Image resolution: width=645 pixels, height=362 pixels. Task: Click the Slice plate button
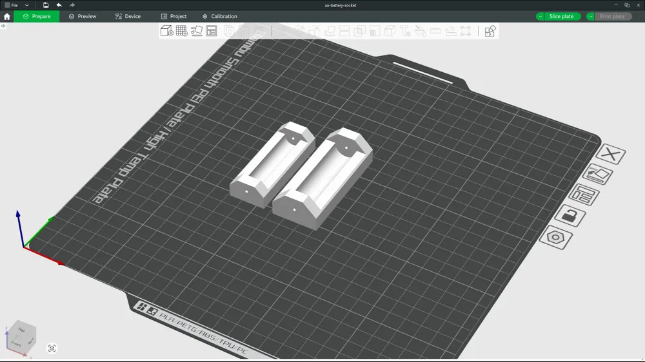click(x=562, y=17)
